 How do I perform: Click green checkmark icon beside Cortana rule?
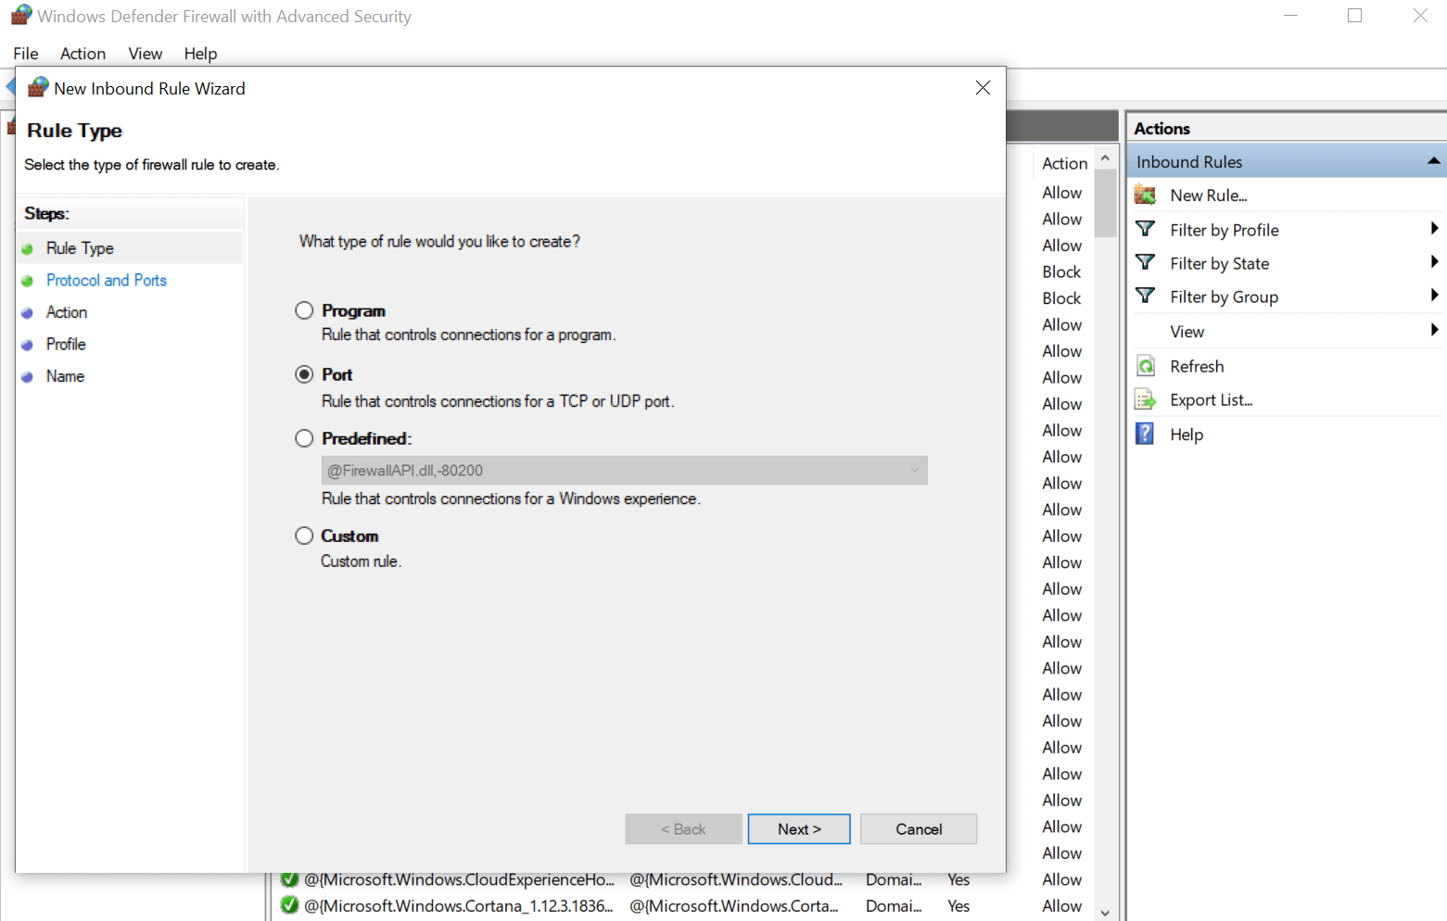[289, 905]
